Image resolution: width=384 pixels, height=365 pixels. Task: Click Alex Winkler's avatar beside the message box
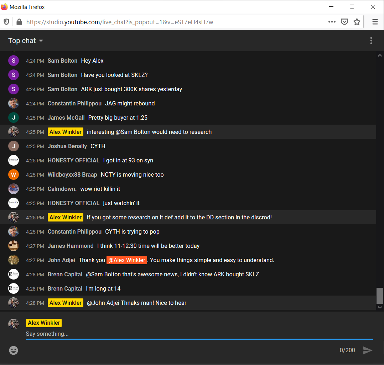point(14,324)
